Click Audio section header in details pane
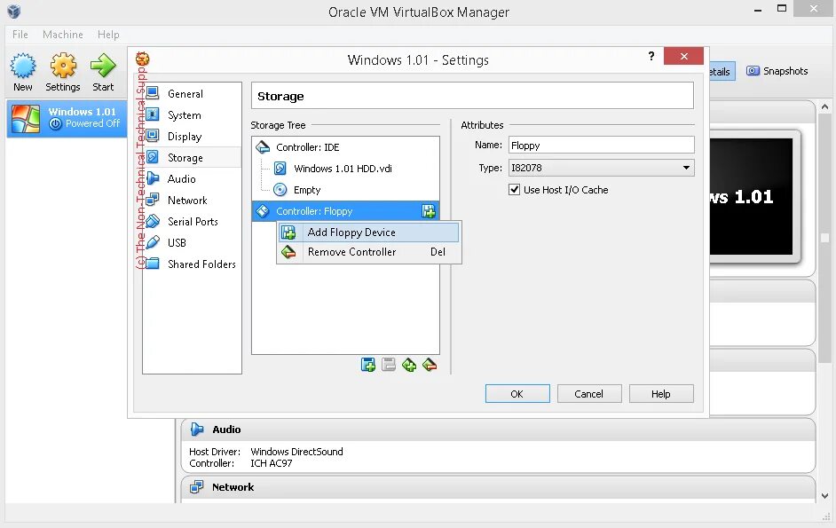This screenshot has width=836, height=528. click(498, 429)
